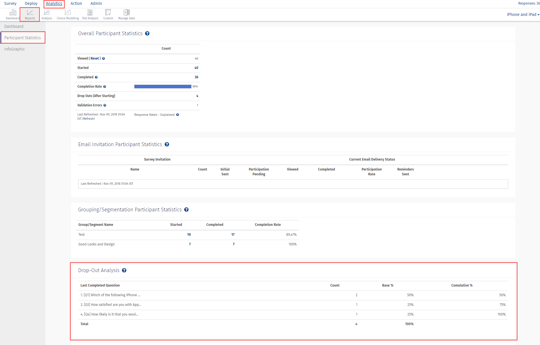Expand the iPhone and iPad survey dropdown

[x=523, y=14]
